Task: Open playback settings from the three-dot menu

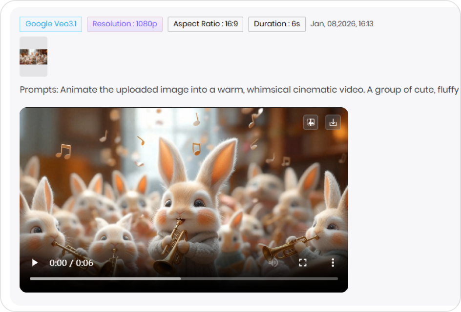Action: pyautogui.click(x=332, y=262)
